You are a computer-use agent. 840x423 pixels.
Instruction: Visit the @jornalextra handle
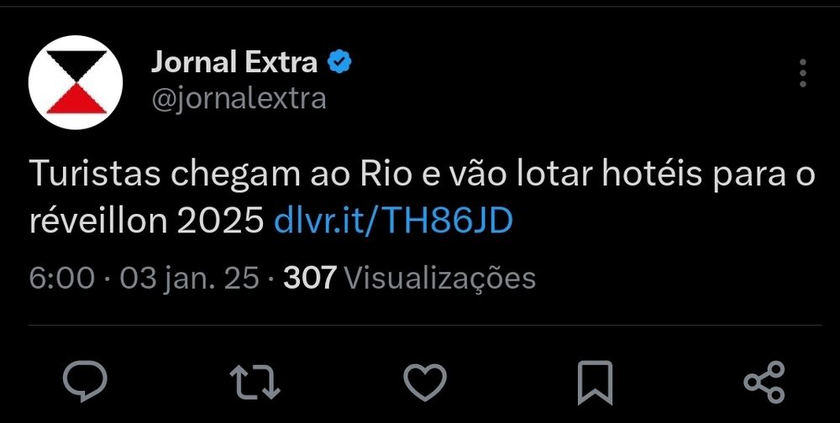[239, 98]
